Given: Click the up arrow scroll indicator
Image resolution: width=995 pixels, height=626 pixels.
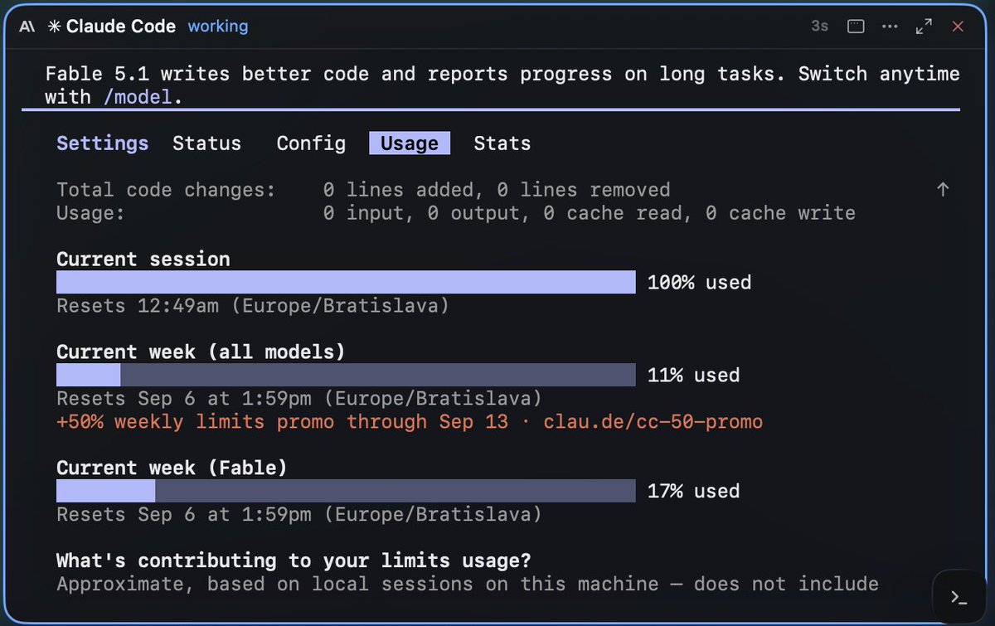Looking at the screenshot, I should pos(942,190).
